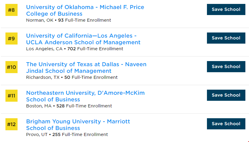Viewport: 249px width, 142px height.
Task: Open Northeastern D'Amore-McKim School of Business link
Action: pyautogui.click(x=85, y=96)
